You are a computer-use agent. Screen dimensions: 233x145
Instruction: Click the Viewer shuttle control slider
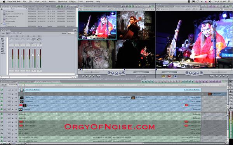[x=92, y=72]
